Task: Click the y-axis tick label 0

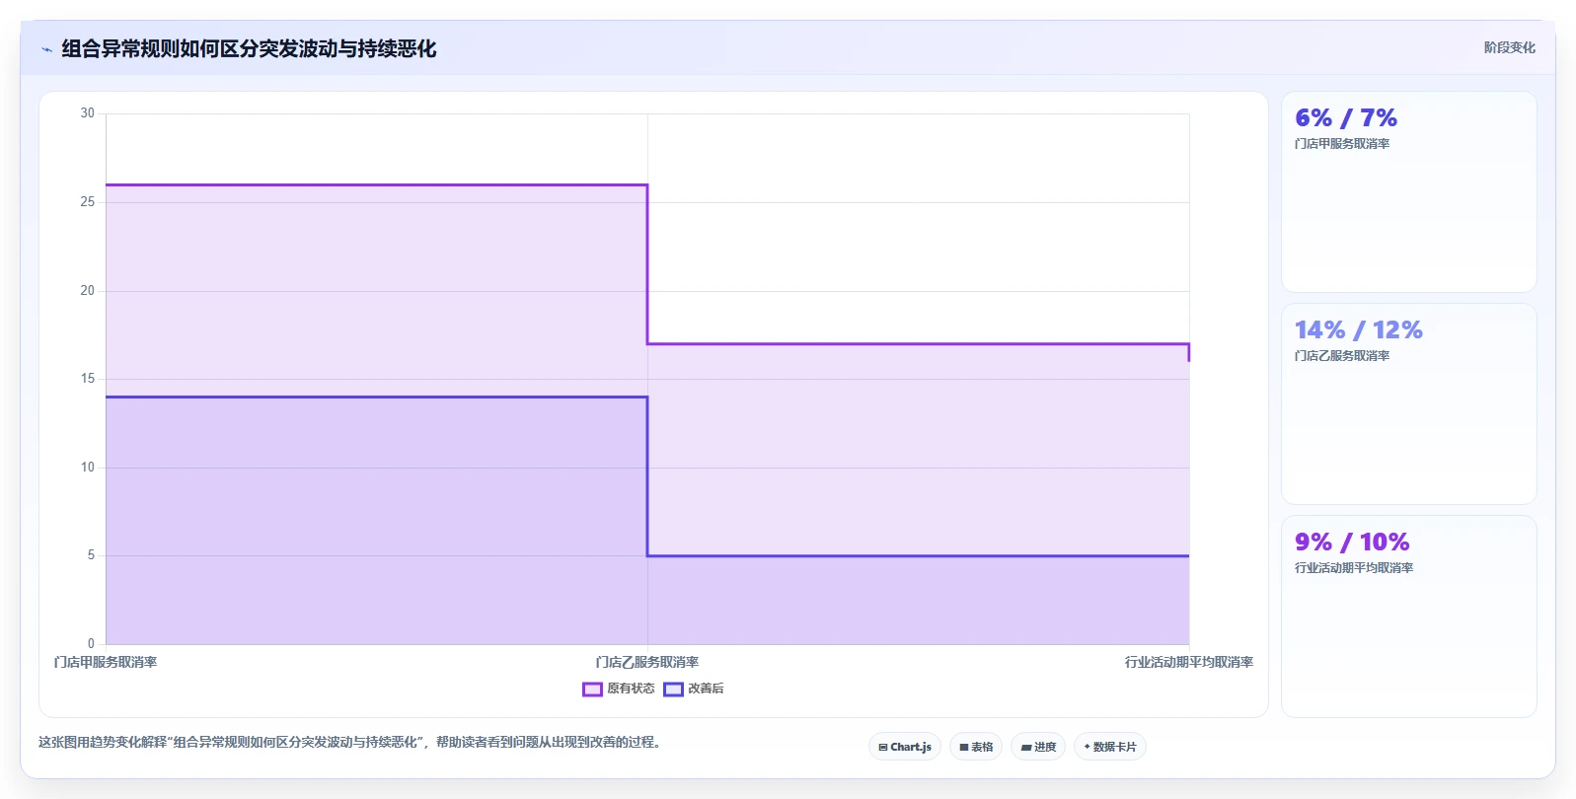Action: tap(91, 644)
